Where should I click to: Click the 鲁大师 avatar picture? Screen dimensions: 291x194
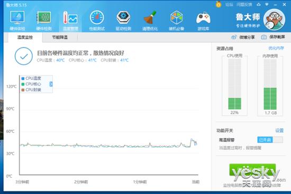274,20
